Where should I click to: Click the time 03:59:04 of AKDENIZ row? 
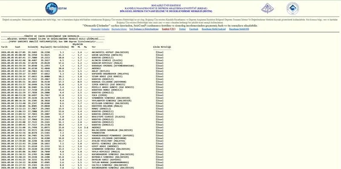(20, 68)
